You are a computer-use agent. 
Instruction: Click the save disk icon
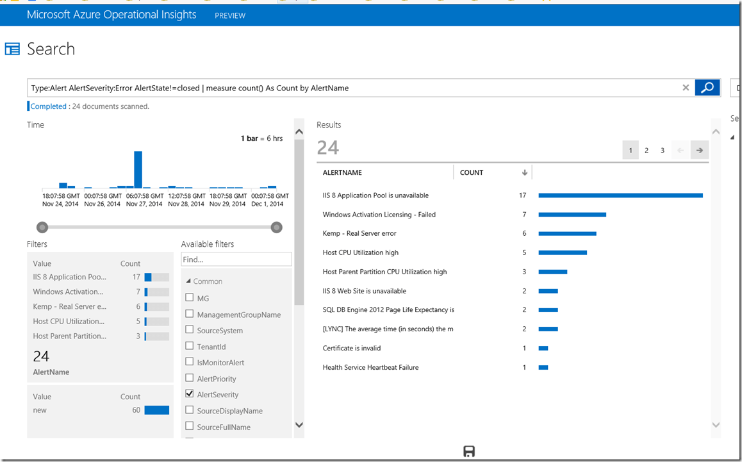tap(469, 452)
